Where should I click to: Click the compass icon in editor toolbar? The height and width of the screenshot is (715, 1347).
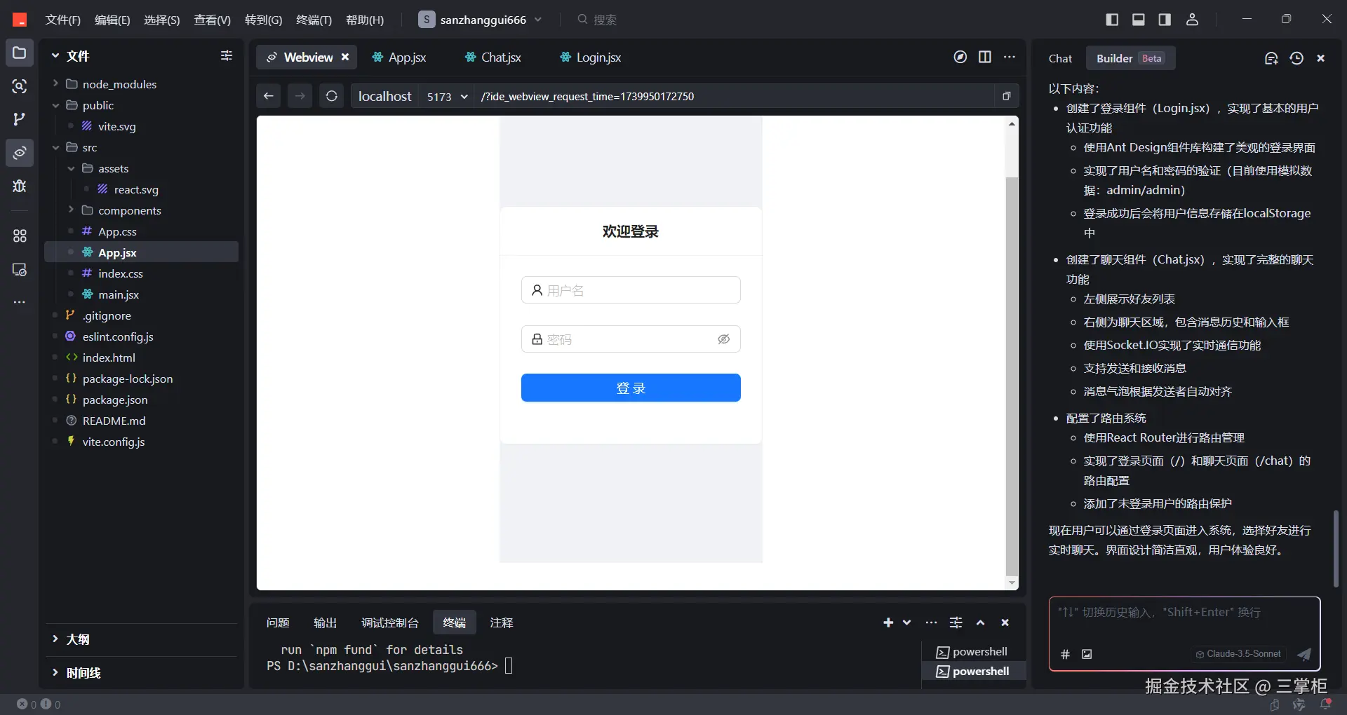pos(960,57)
